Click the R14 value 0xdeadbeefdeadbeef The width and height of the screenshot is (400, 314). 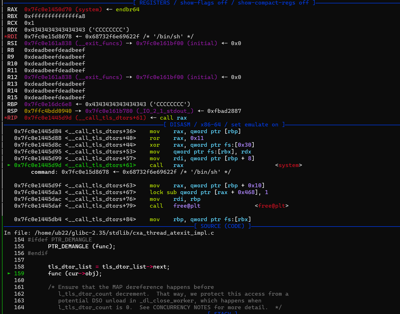click(55, 91)
